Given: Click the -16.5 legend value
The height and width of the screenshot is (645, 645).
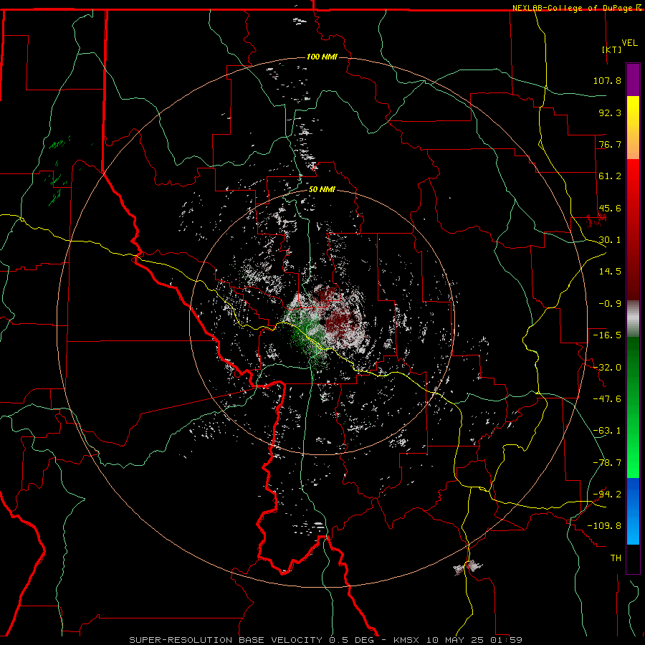Looking at the screenshot, I should pyautogui.click(x=607, y=335).
